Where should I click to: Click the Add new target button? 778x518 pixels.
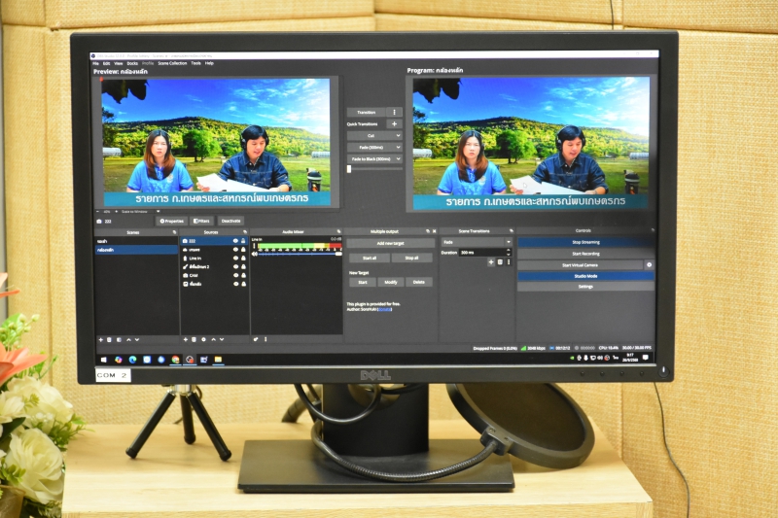[x=389, y=242]
